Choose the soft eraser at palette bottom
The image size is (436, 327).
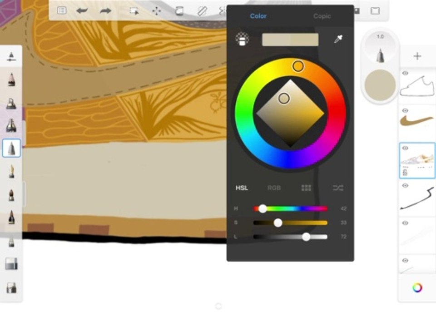tap(11, 287)
